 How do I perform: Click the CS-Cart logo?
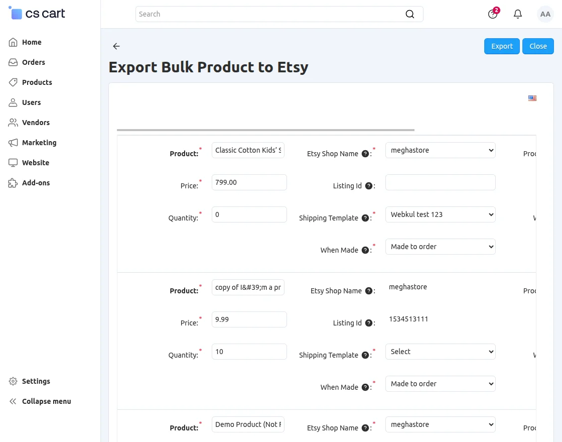pyautogui.click(x=37, y=13)
